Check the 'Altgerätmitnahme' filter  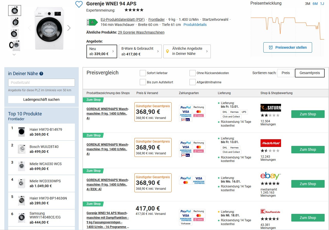click(193, 82)
